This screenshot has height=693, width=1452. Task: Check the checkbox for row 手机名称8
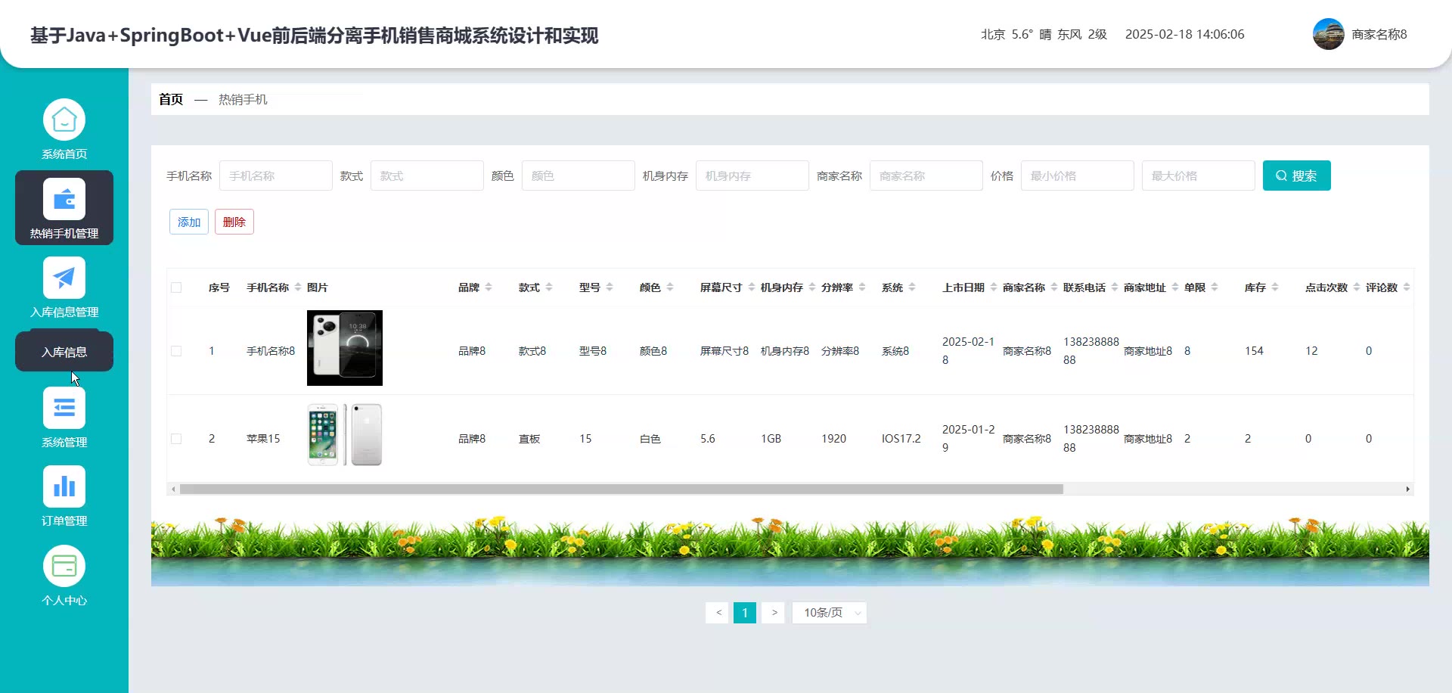pos(176,351)
